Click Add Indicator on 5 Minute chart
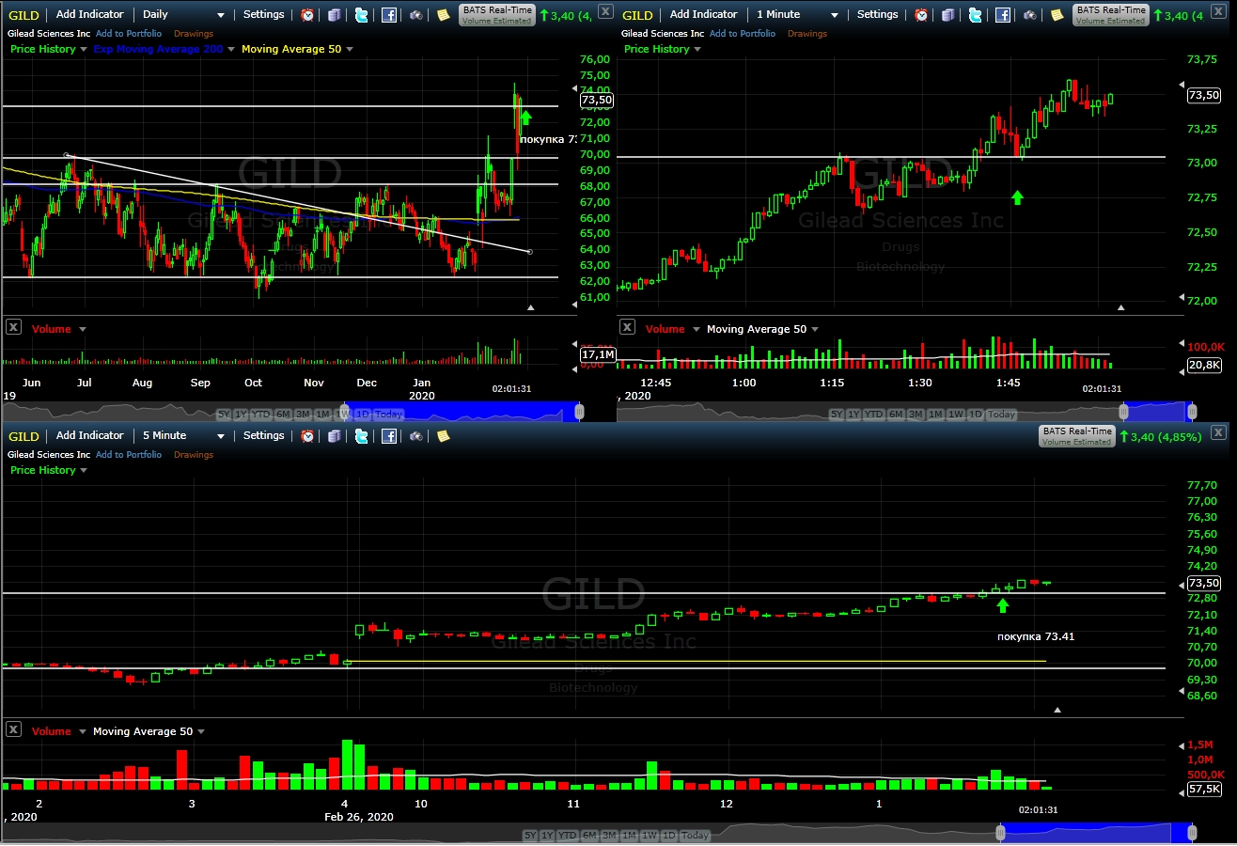Screen dimensions: 1237x846 (x=90, y=436)
